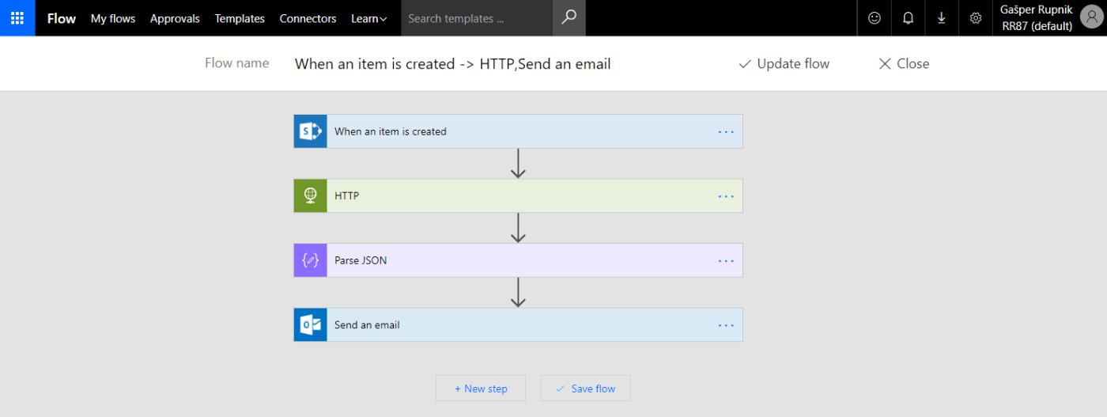This screenshot has height=417, width=1107.
Task: Open the user account avatar
Action: (1090, 18)
